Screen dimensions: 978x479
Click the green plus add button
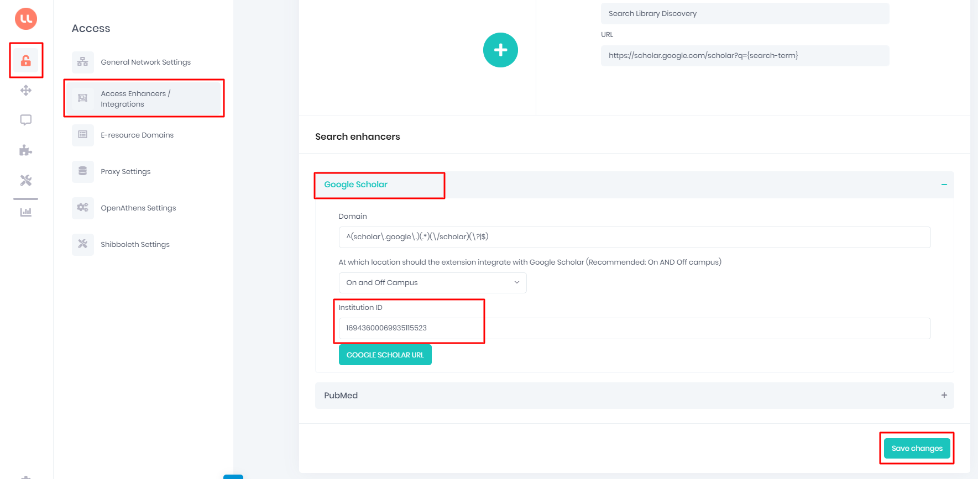click(x=500, y=50)
